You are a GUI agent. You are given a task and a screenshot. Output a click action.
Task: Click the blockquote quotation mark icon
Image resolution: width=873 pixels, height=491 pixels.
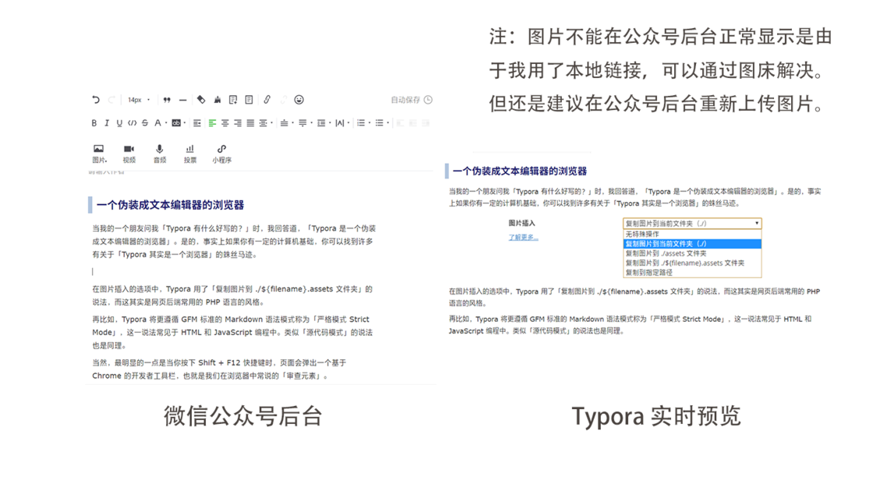click(x=167, y=100)
